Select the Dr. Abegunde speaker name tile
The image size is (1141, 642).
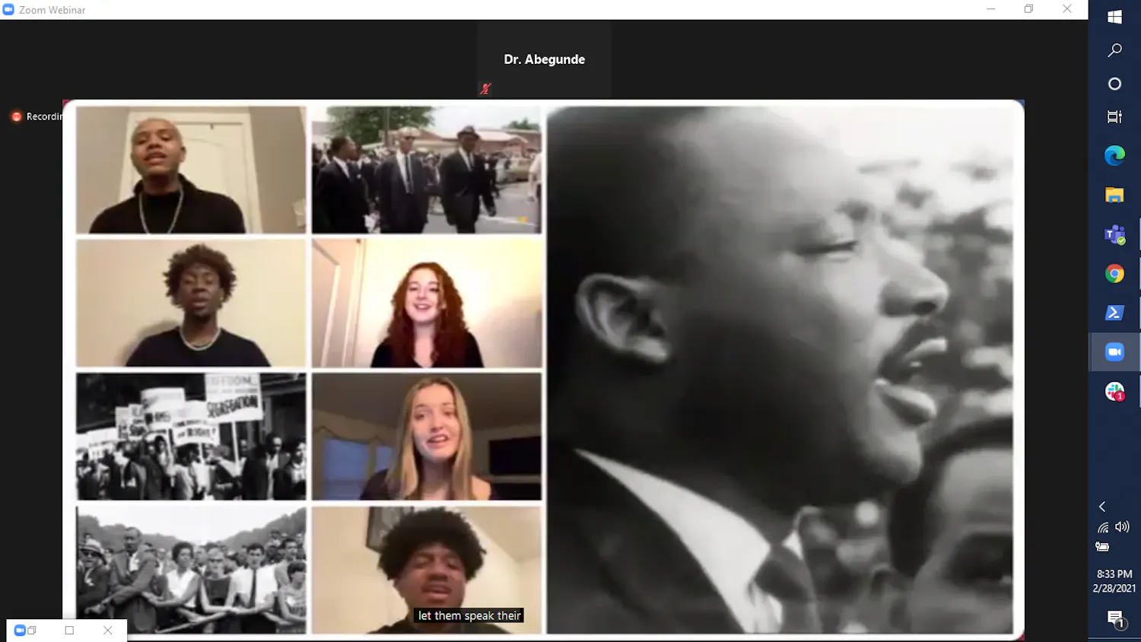click(545, 59)
